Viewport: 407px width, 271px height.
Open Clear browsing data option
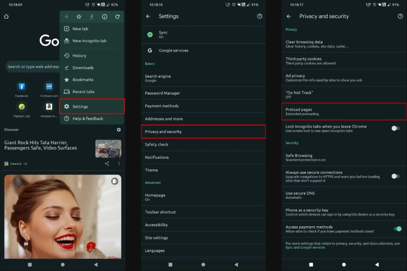(x=344, y=44)
